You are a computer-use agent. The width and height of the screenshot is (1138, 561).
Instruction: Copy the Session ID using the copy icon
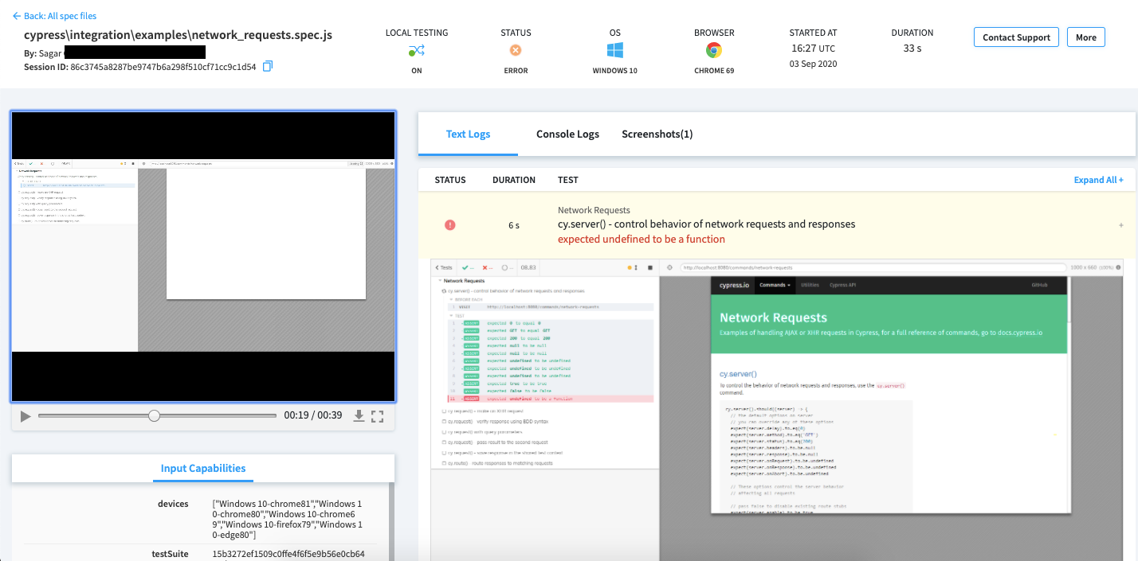point(267,66)
